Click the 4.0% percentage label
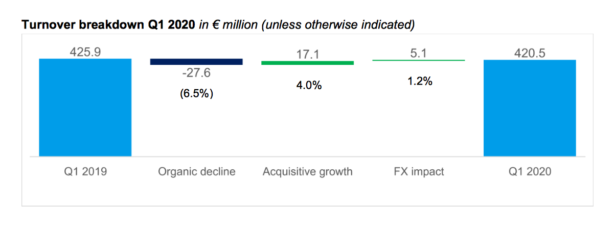Image resolution: width=615 pixels, height=231 pixels. 309,85
